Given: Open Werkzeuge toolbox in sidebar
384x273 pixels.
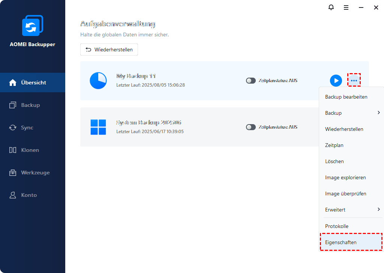Looking at the screenshot, I should point(35,172).
